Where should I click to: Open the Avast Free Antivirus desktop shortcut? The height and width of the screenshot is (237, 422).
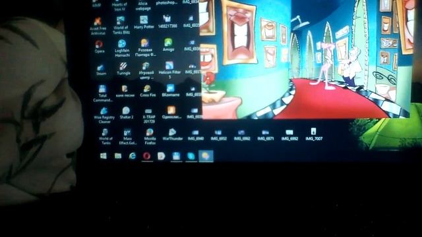tap(98, 26)
